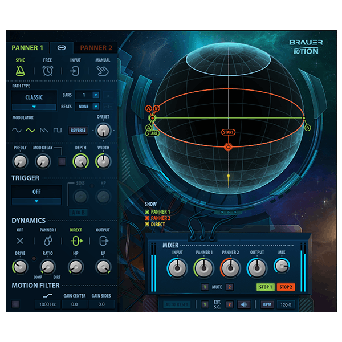Click the speaker icon next to Ext. S.C.
This screenshot has width=342, height=342.
(x=243, y=304)
